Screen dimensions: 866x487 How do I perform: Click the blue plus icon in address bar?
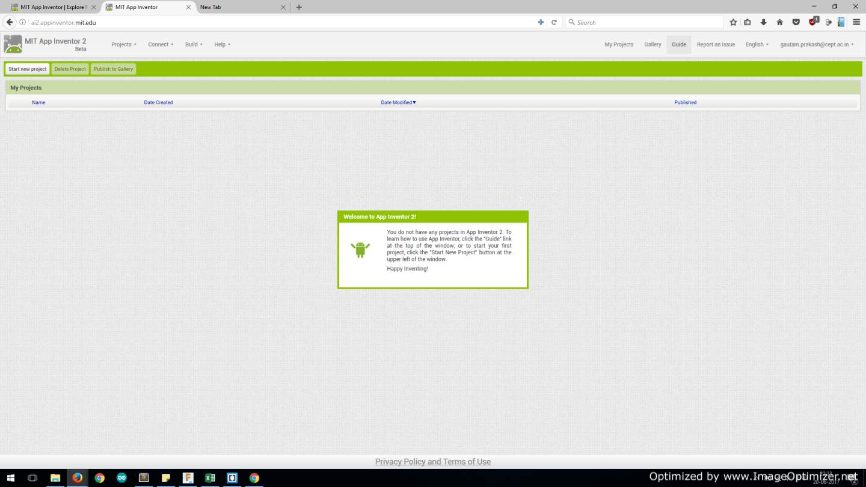click(541, 22)
